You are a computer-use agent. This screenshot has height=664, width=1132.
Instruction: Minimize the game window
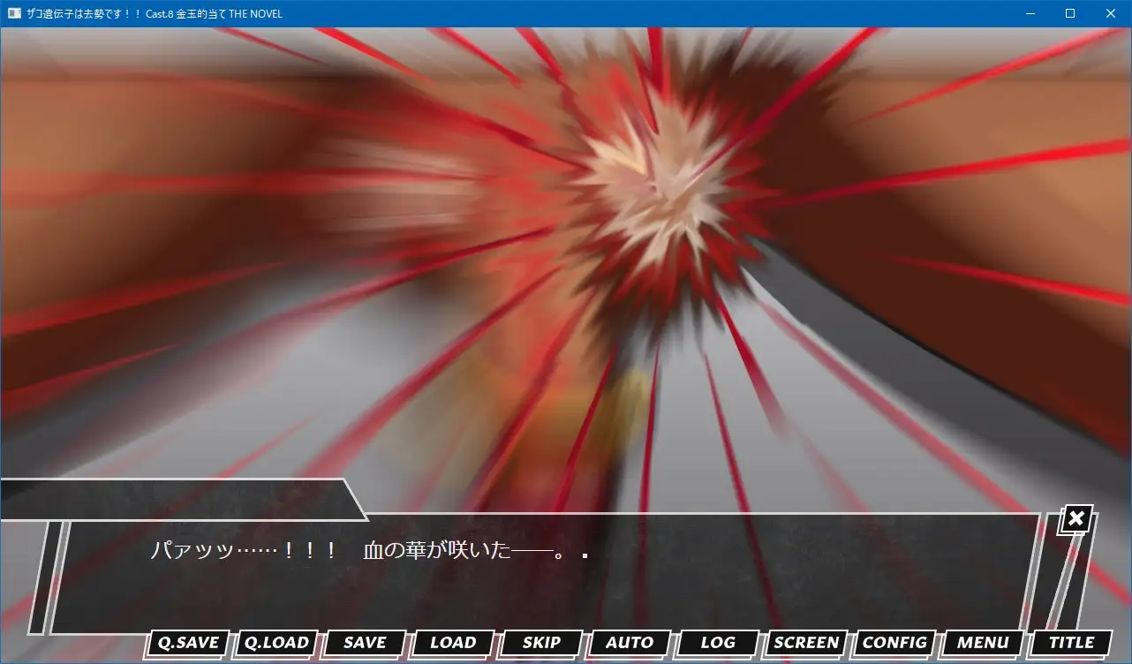(1030, 13)
